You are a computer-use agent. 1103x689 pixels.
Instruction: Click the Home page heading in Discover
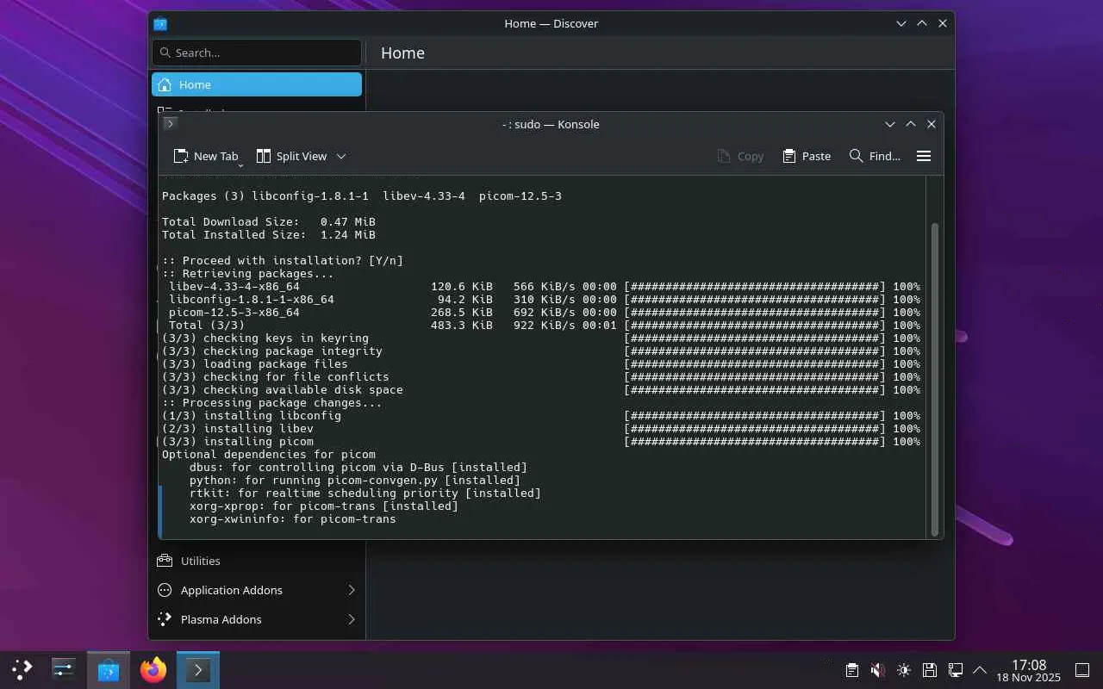402,53
